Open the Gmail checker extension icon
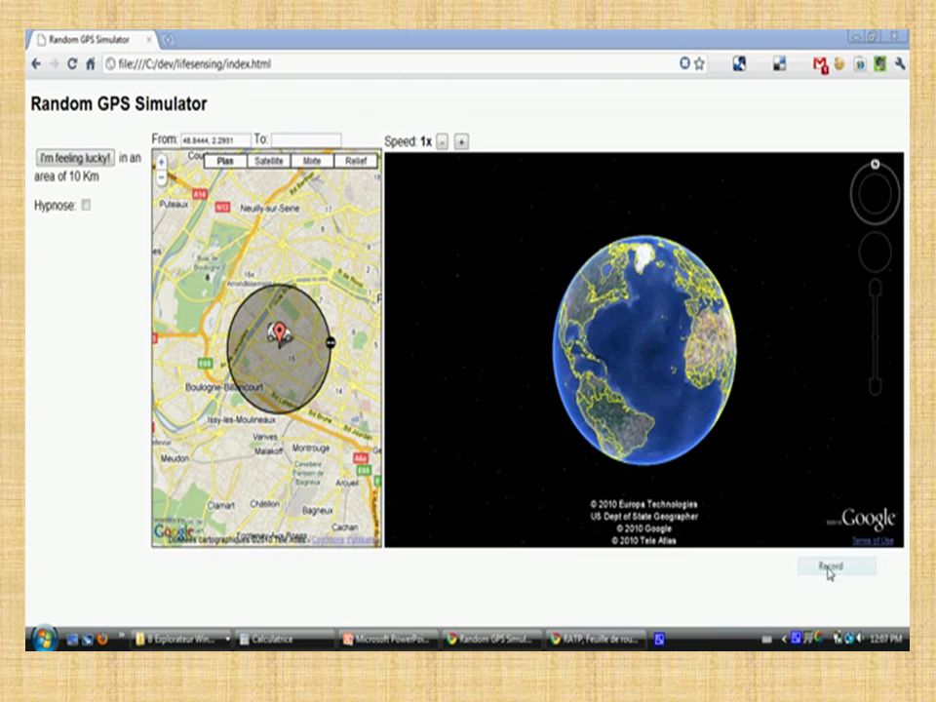 click(820, 64)
